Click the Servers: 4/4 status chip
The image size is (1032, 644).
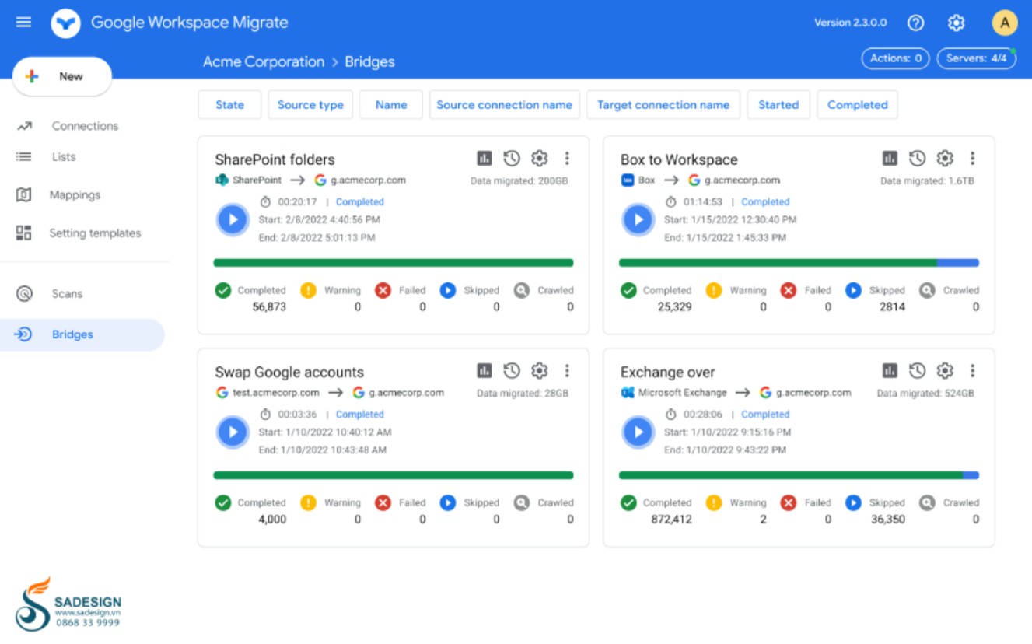(976, 58)
